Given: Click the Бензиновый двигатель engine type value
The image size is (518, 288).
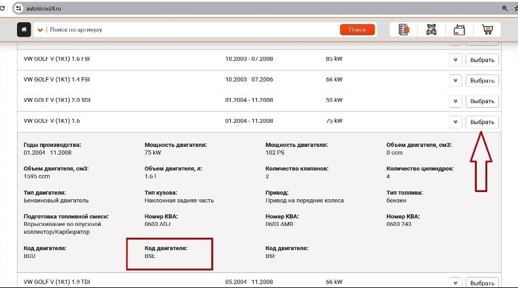Looking at the screenshot, I should point(56,200).
